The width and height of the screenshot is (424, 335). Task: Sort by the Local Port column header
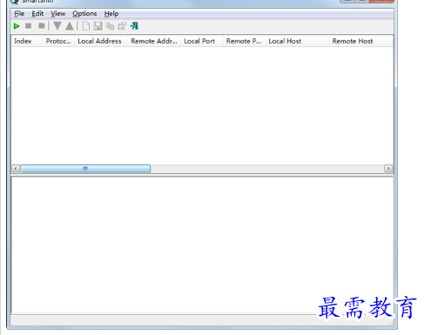pyautogui.click(x=202, y=41)
